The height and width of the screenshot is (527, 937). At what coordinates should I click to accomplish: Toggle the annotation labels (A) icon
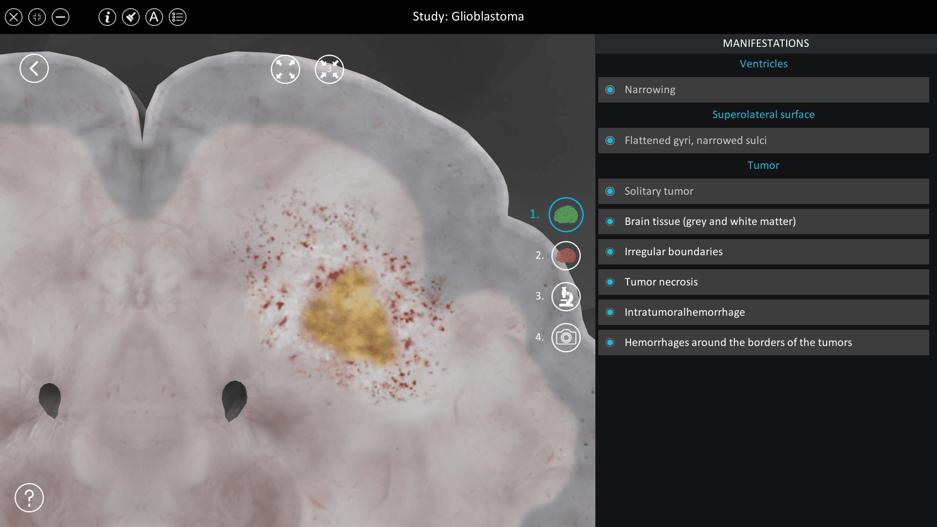[154, 18]
